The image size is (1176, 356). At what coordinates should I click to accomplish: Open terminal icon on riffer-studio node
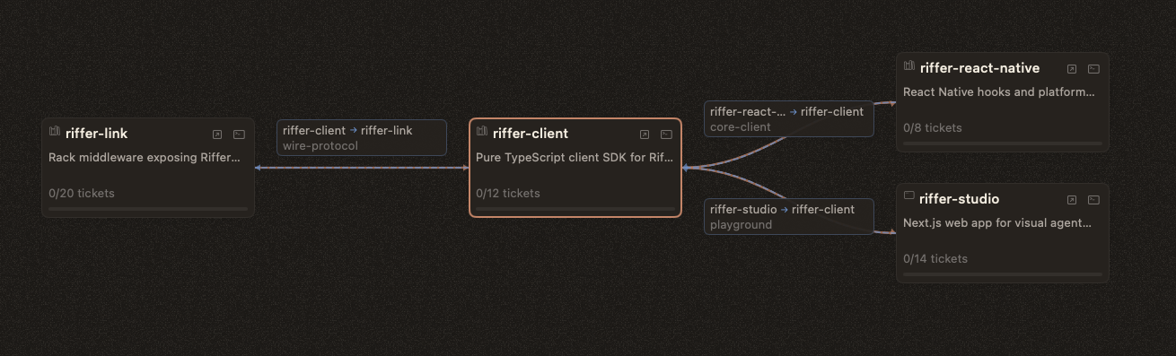[1093, 200]
